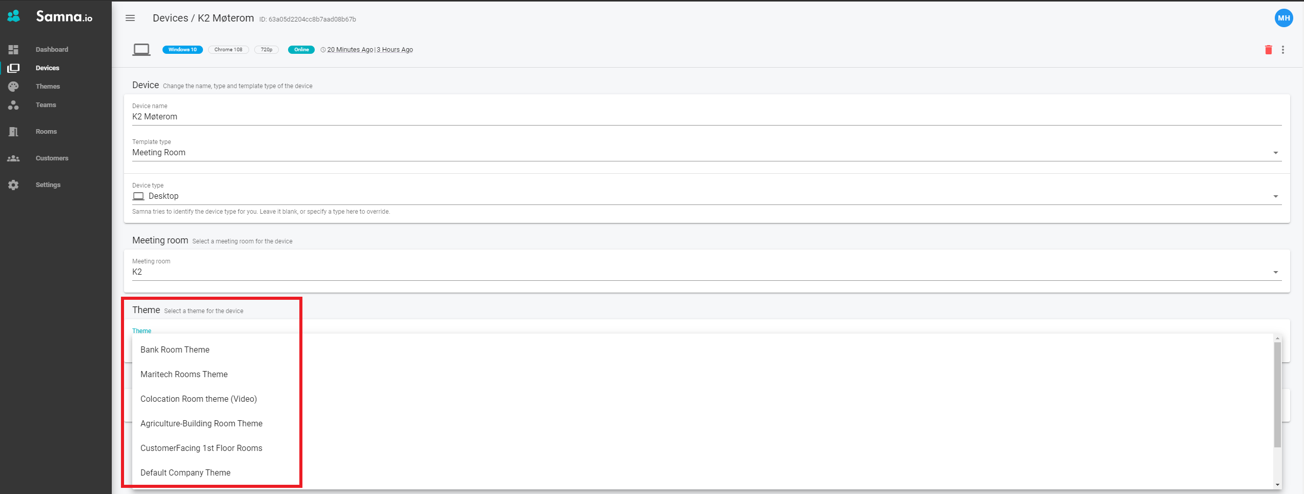Viewport: 1304px width, 494px height.
Task: Open the three-dot more options menu
Action: (x=1283, y=50)
